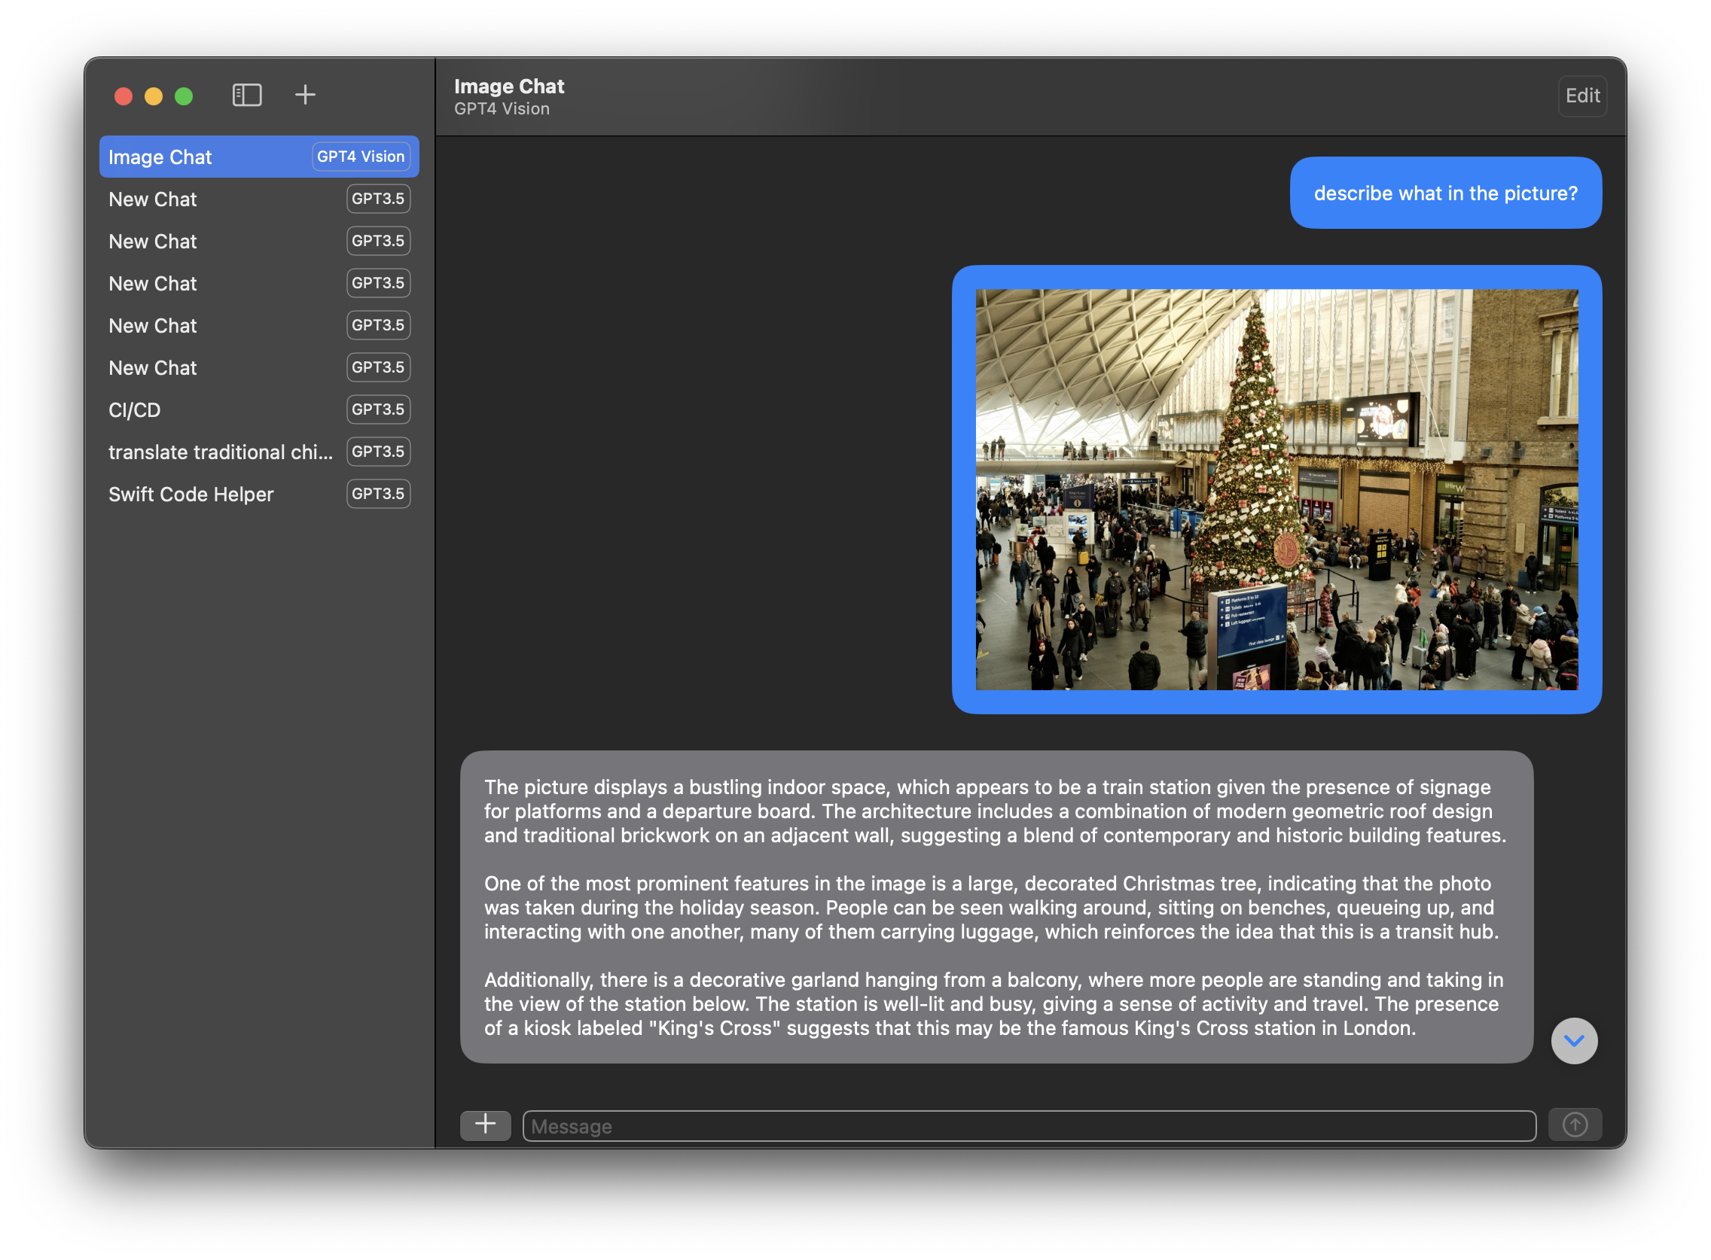Screen dimensions: 1711x1260
Task: Click the 'describe what in the picture?' bubble
Action: pos(1445,193)
